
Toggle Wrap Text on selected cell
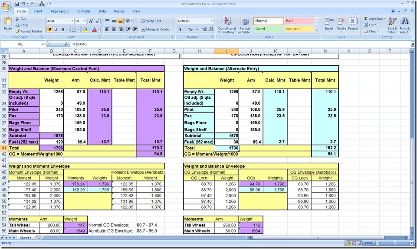(151, 21)
